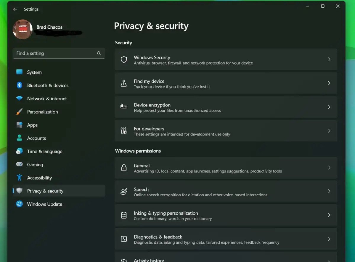Click the Bluetooth & devices sidebar icon
Screen dimensions: 355x262
pyautogui.click(x=19, y=85)
